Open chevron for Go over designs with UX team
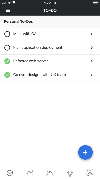This screenshot has width=100, height=179. point(92,75)
